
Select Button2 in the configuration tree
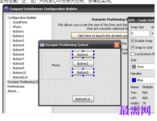[19, 36]
